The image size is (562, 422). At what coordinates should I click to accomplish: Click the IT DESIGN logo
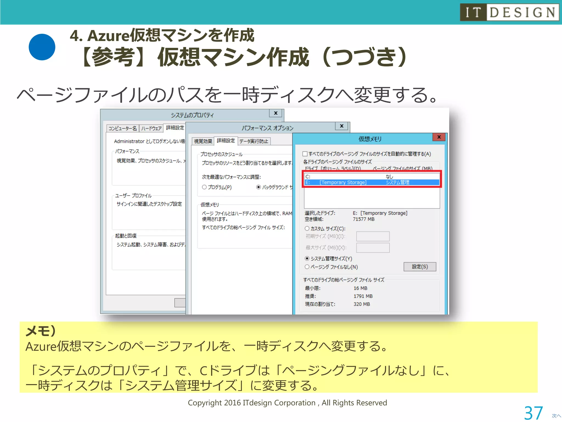509,12
